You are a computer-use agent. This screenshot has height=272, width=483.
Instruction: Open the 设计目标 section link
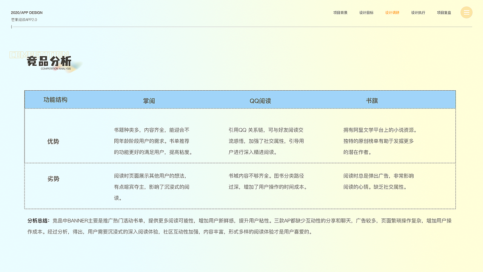pyautogui.click(x=366, y=12)
